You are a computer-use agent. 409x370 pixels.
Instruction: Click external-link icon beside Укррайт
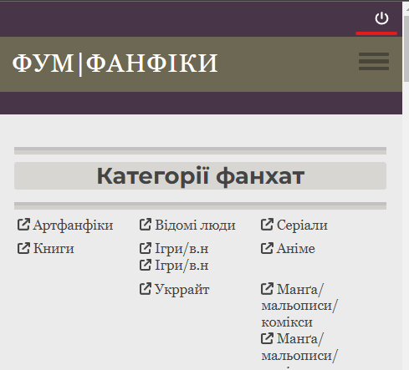(x=146, y=289)
